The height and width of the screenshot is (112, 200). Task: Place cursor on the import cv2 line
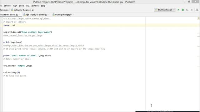click(9, 25)
